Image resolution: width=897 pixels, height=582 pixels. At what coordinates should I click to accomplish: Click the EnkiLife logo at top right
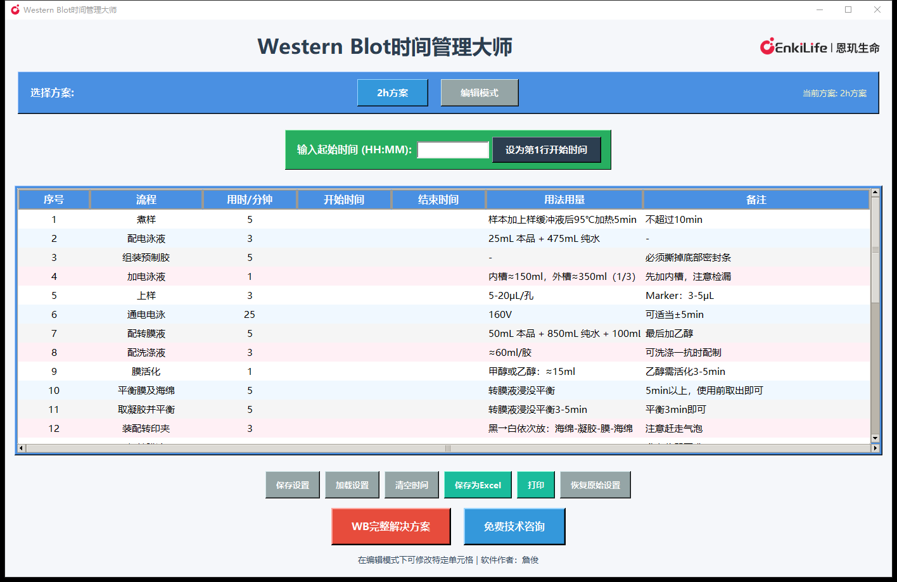[820, 47]
